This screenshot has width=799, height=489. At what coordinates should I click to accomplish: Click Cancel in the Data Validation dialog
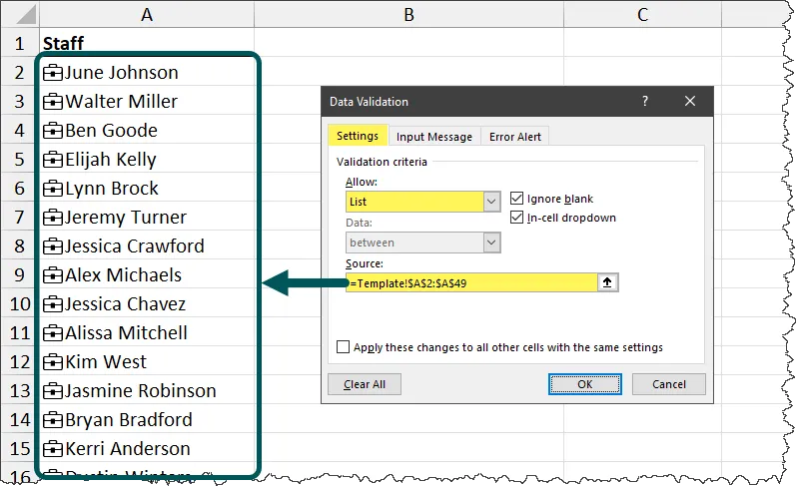coord(669,384)
